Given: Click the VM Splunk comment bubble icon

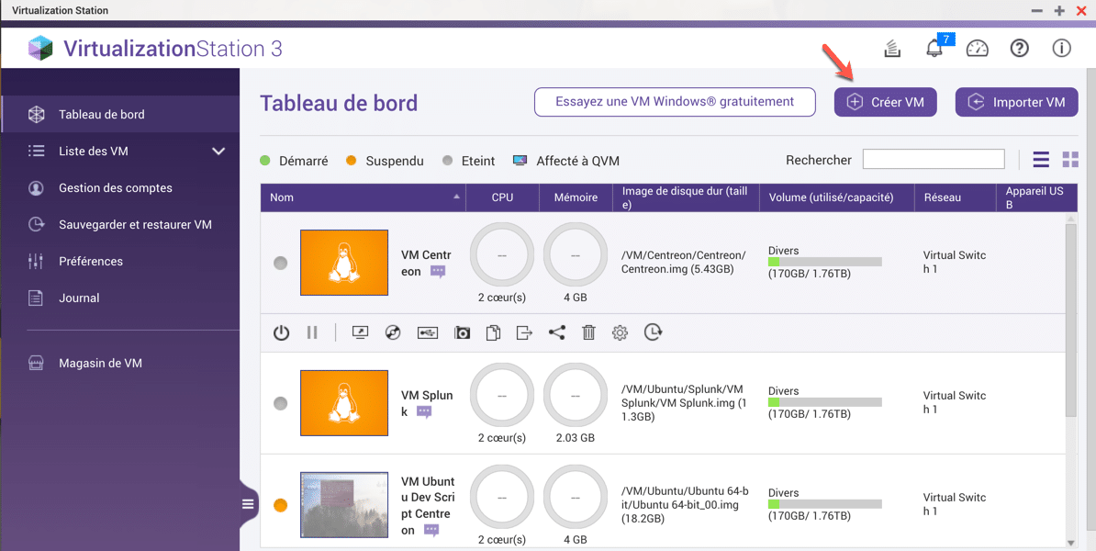Looking at the screenshot, I should click(x=424, y=411).
